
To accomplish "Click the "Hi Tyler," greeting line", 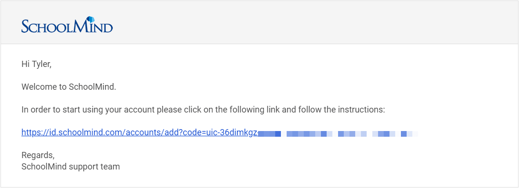I will 36,64.
